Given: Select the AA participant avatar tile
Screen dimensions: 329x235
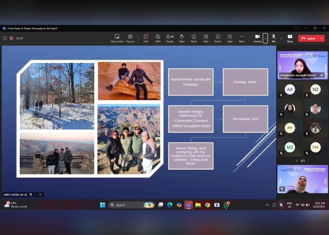Looking at the screenshot, I should click(290, 89).
